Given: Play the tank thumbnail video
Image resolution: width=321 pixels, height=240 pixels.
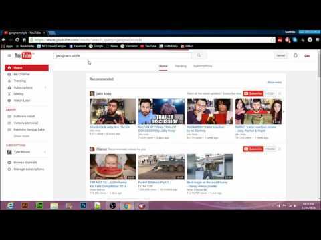Looking at the screenshot, I should pos(161,167).
